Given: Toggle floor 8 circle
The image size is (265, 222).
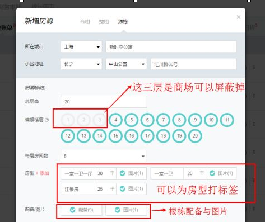Looking at the screenshot, I should 179,120.
